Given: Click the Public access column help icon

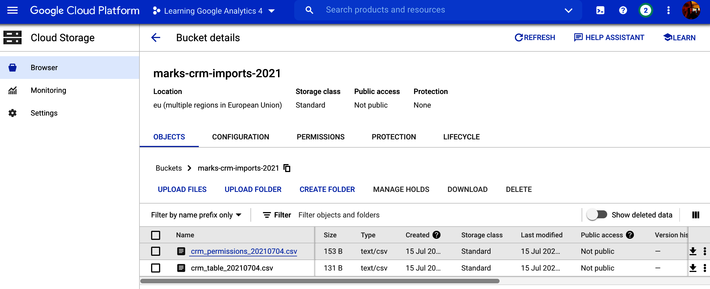Looking at the screenshot, I should (x=630, y=235).
